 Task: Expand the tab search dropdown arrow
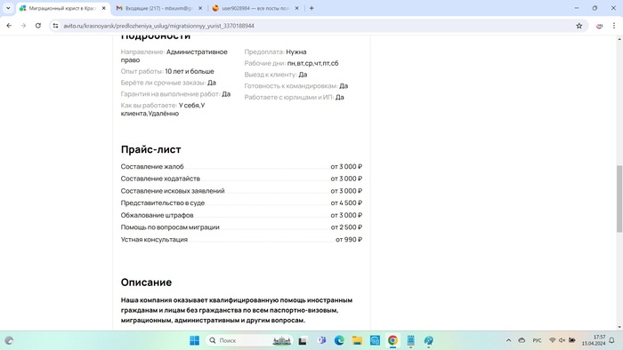click(8, 8)
